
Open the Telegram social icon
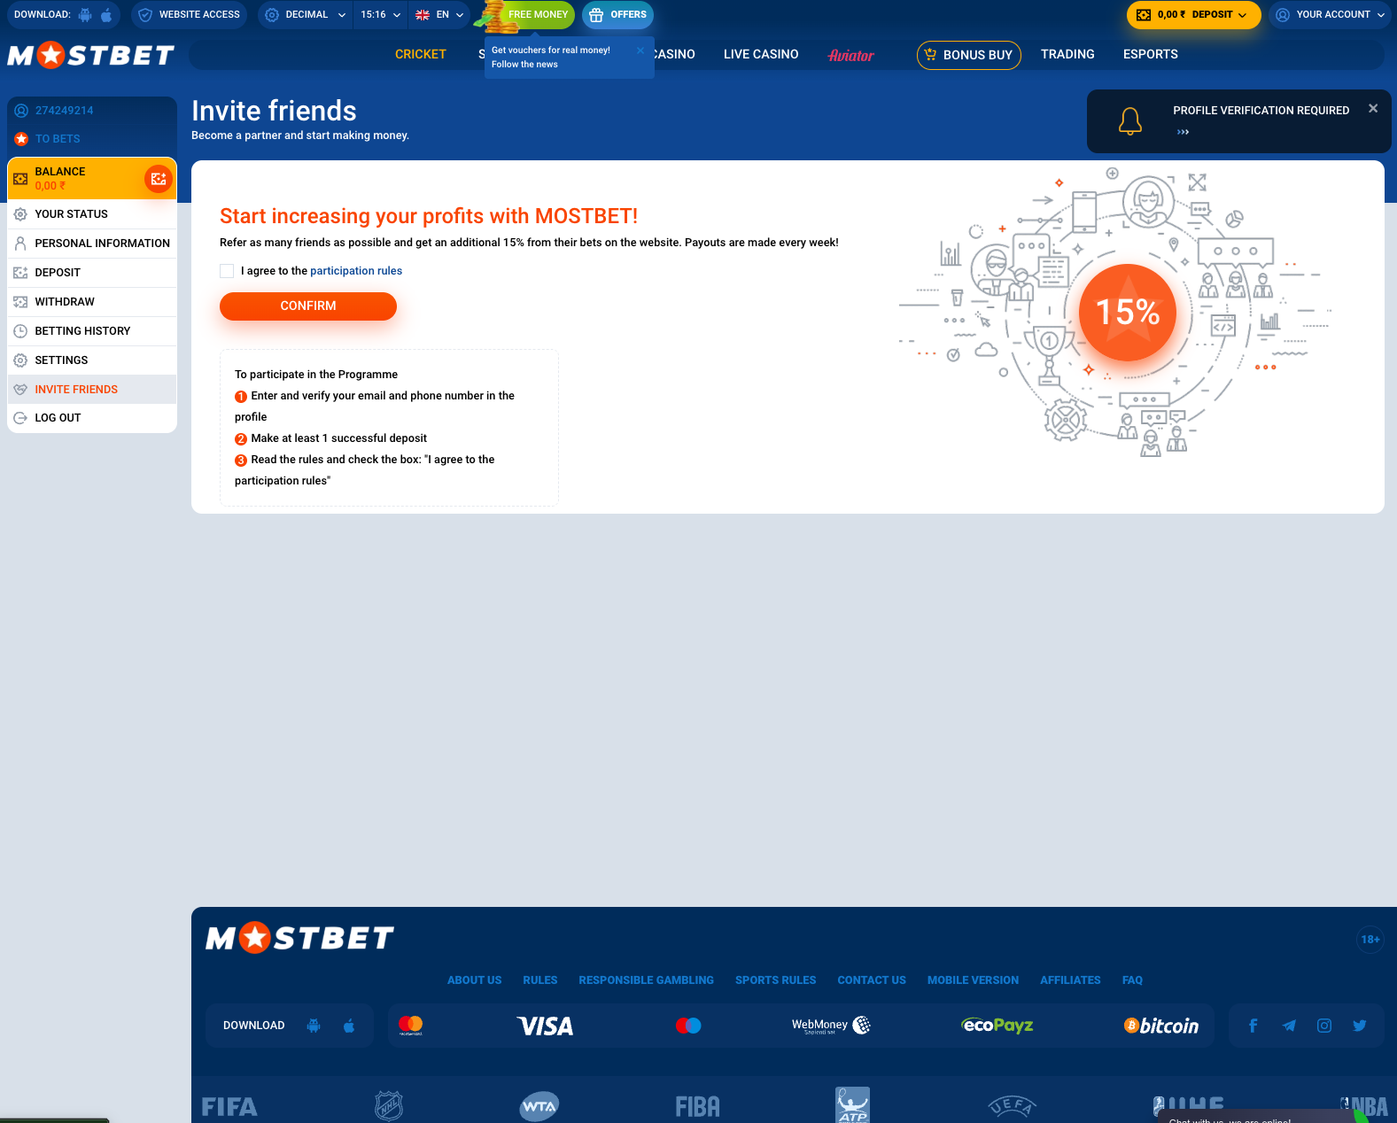[1289, 1026]
